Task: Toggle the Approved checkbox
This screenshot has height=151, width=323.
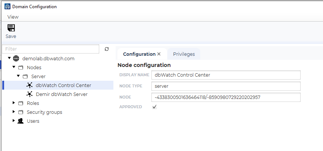Action: click(154, 107)
